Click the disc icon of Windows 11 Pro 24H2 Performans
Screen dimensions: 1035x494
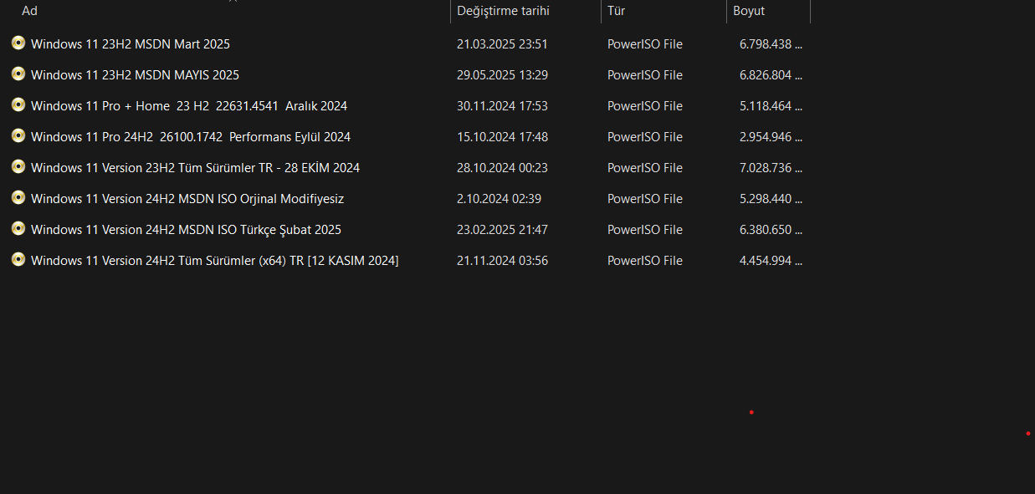[18, 135]
